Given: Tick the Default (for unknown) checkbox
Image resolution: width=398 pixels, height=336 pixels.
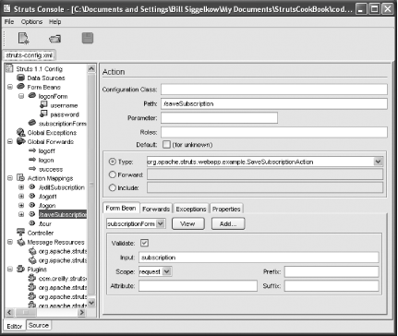Looking at the screenshot, I should click(166, 144).
